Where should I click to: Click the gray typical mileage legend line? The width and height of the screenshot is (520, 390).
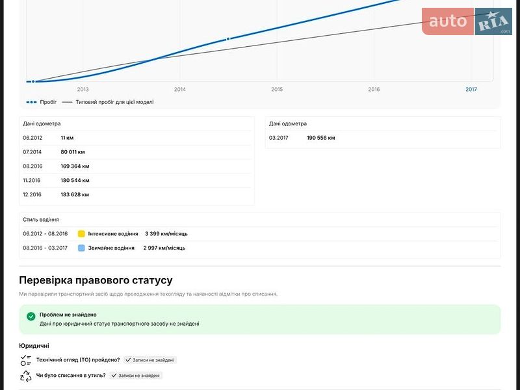(x=67, y=102)
